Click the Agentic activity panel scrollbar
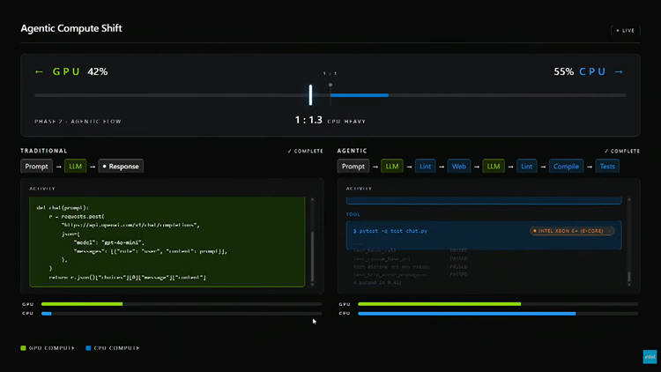Screen dimensions: 661x372 tap(629, 242)
